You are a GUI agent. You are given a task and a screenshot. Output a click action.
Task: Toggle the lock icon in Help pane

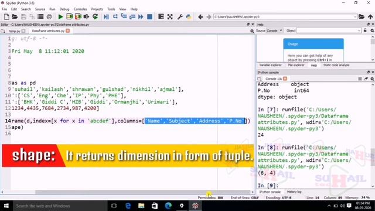click(x=365, y=30)
